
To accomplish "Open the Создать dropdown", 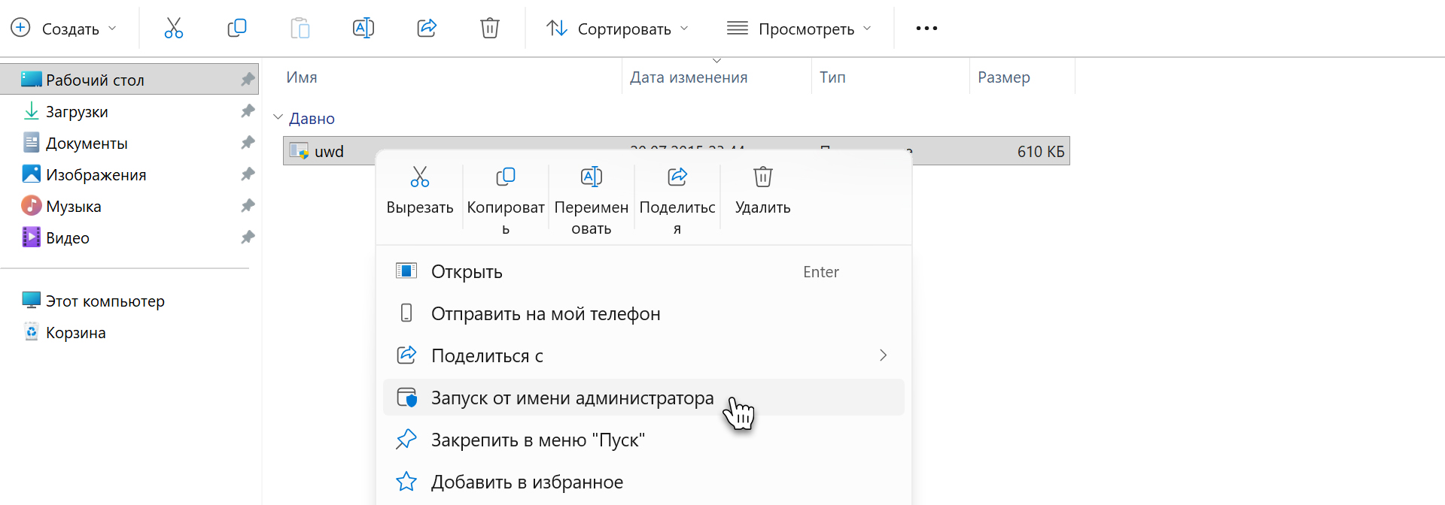I will click(x=64, y=29).
